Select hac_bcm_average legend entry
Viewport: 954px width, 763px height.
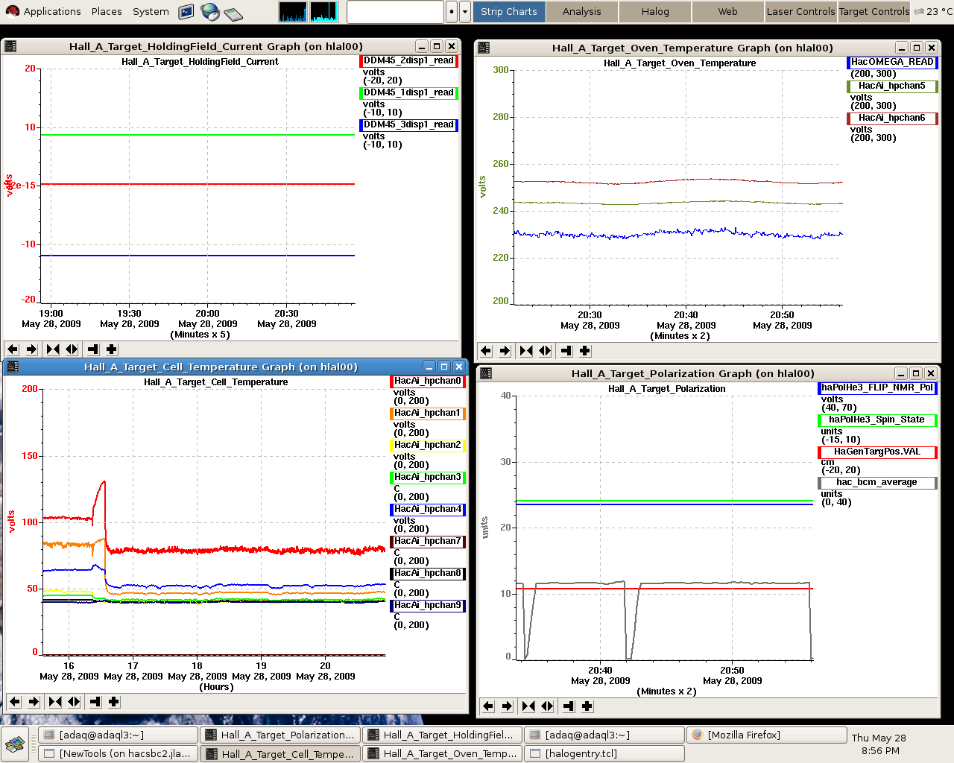tap(877, 483)
